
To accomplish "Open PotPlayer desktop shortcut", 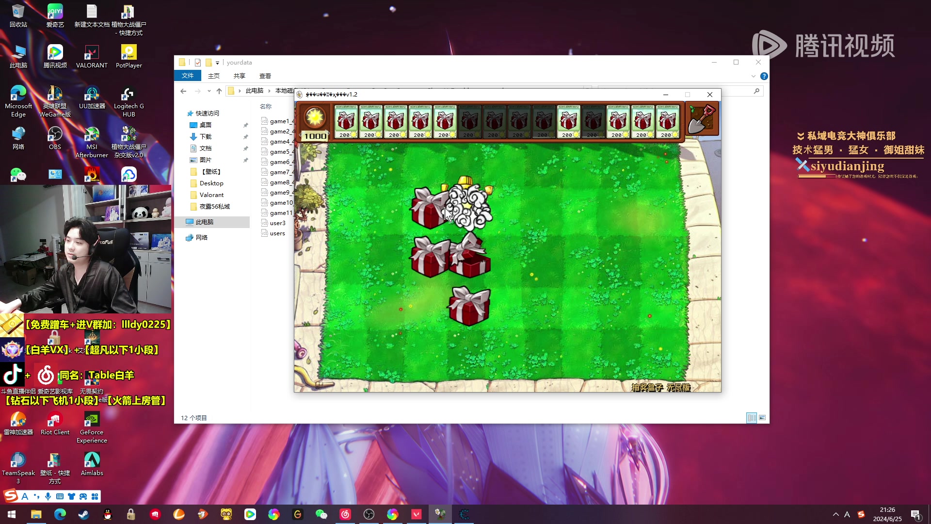I will (x=128, y=57).
